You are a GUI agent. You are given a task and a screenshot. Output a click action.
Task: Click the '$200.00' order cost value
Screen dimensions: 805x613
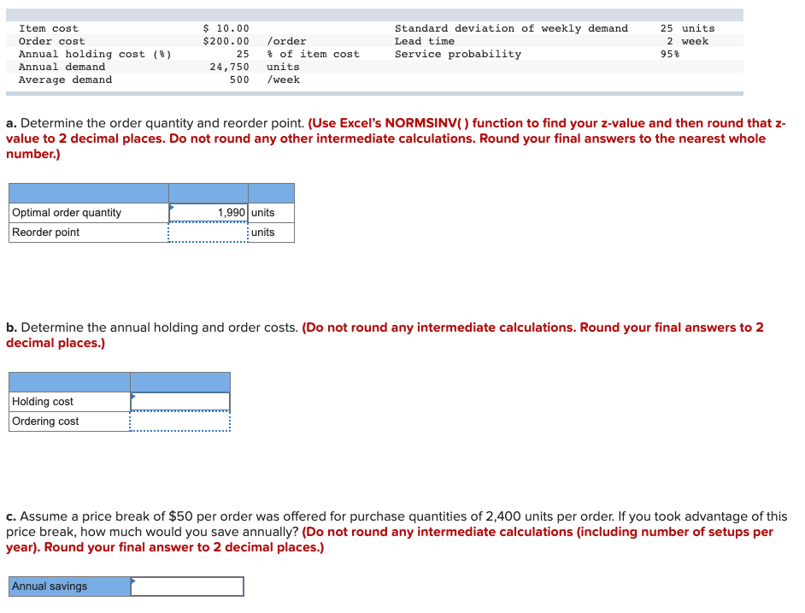(x=226, y=41)
